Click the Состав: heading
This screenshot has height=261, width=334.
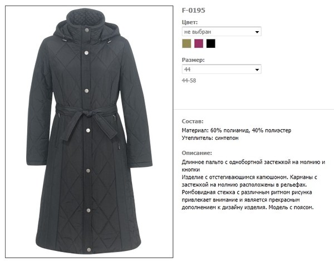click(x=193, y=121)
